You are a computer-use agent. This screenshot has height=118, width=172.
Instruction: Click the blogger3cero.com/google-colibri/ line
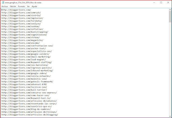[26, 54]
